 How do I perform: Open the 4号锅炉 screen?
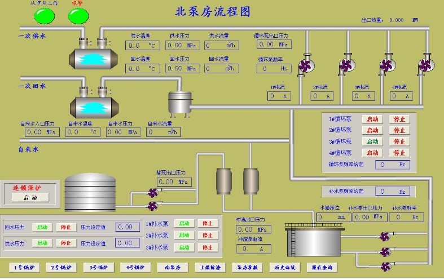coord(135,267)
